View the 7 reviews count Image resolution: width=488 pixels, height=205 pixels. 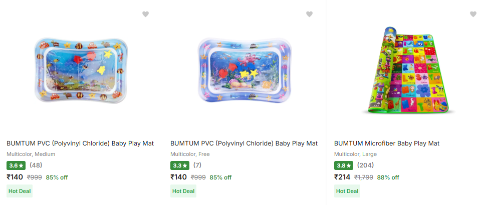click(x=197, y=165)
